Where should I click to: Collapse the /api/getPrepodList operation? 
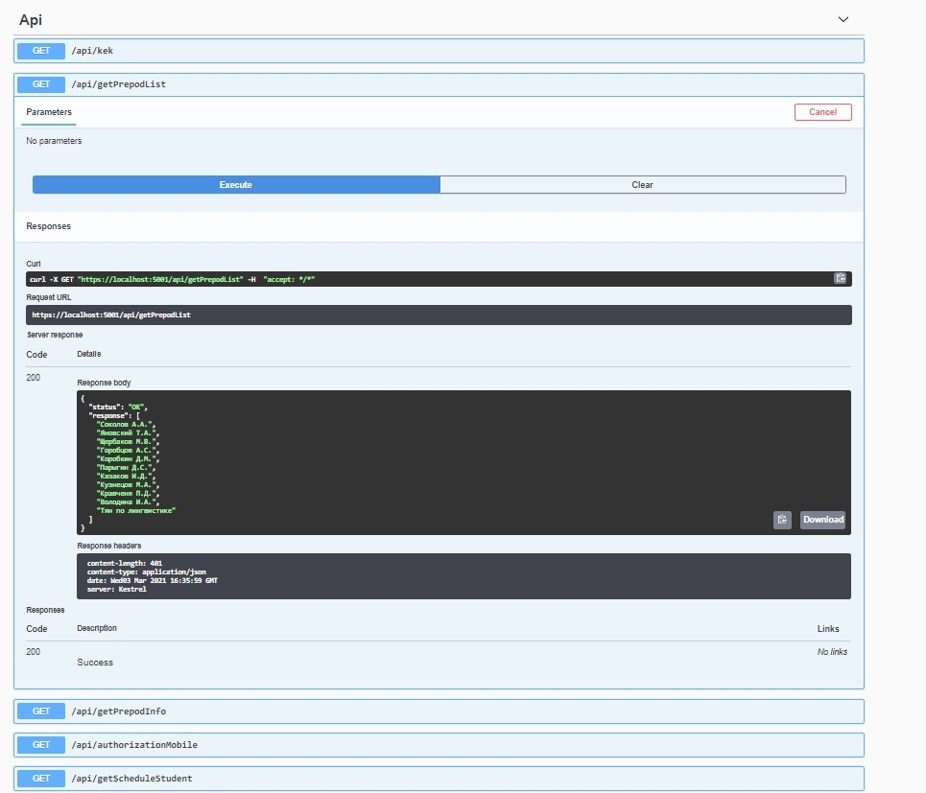pos(432,84)
